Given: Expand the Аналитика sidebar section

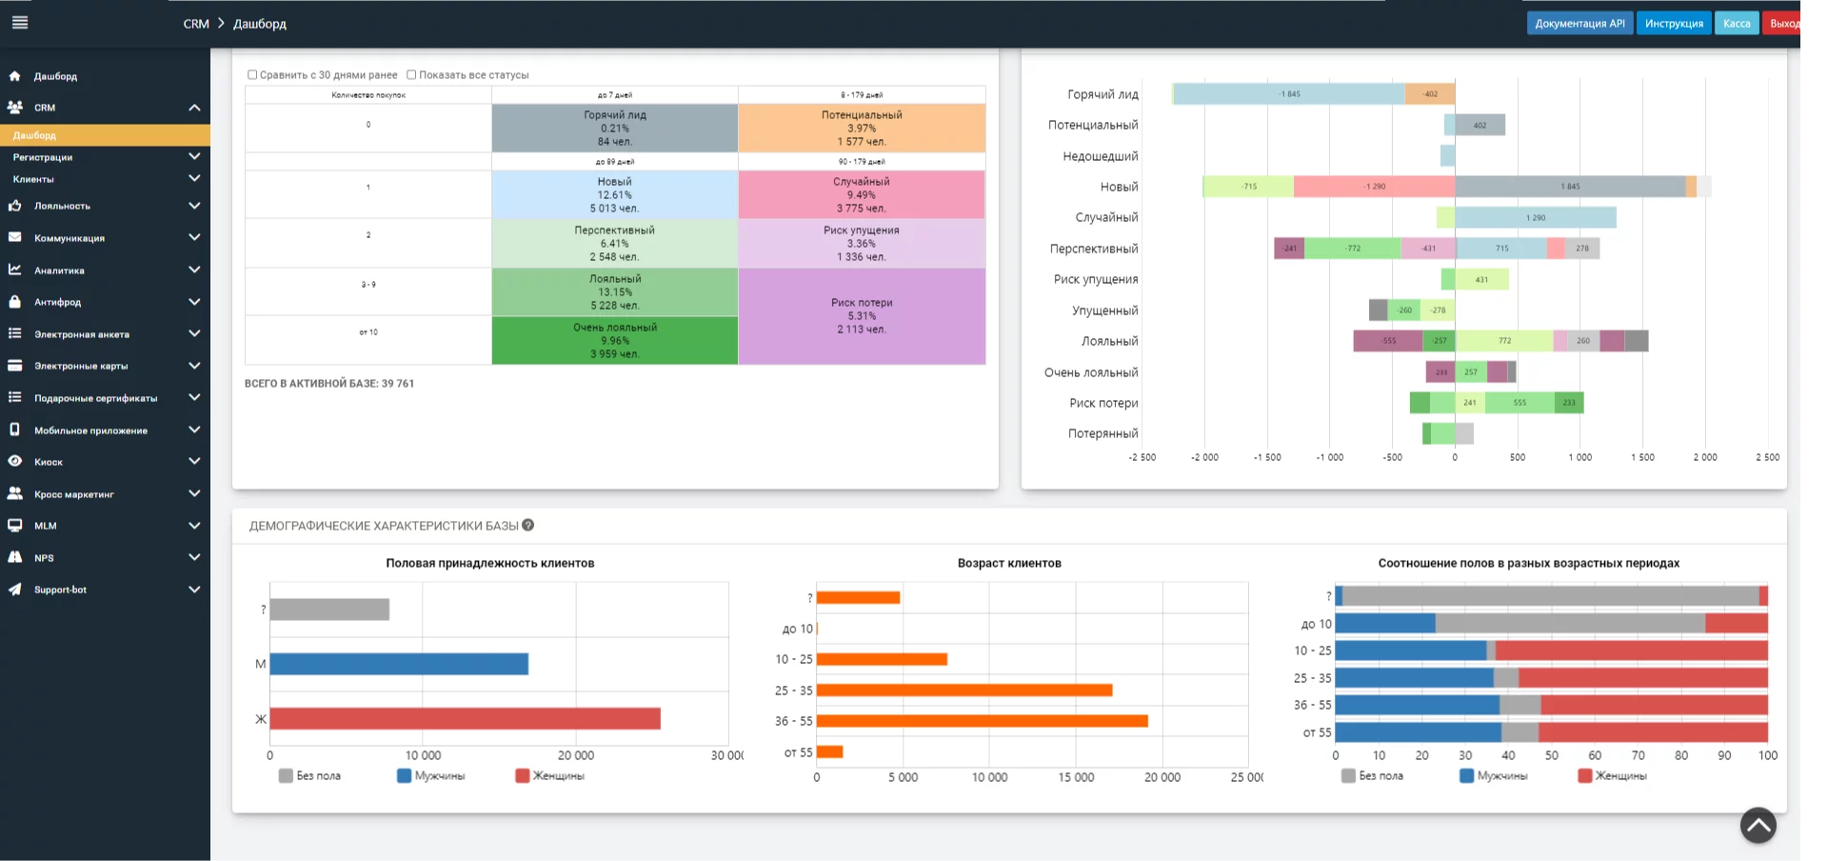Looking at the screenshot, I should click(x=105, y=270).
